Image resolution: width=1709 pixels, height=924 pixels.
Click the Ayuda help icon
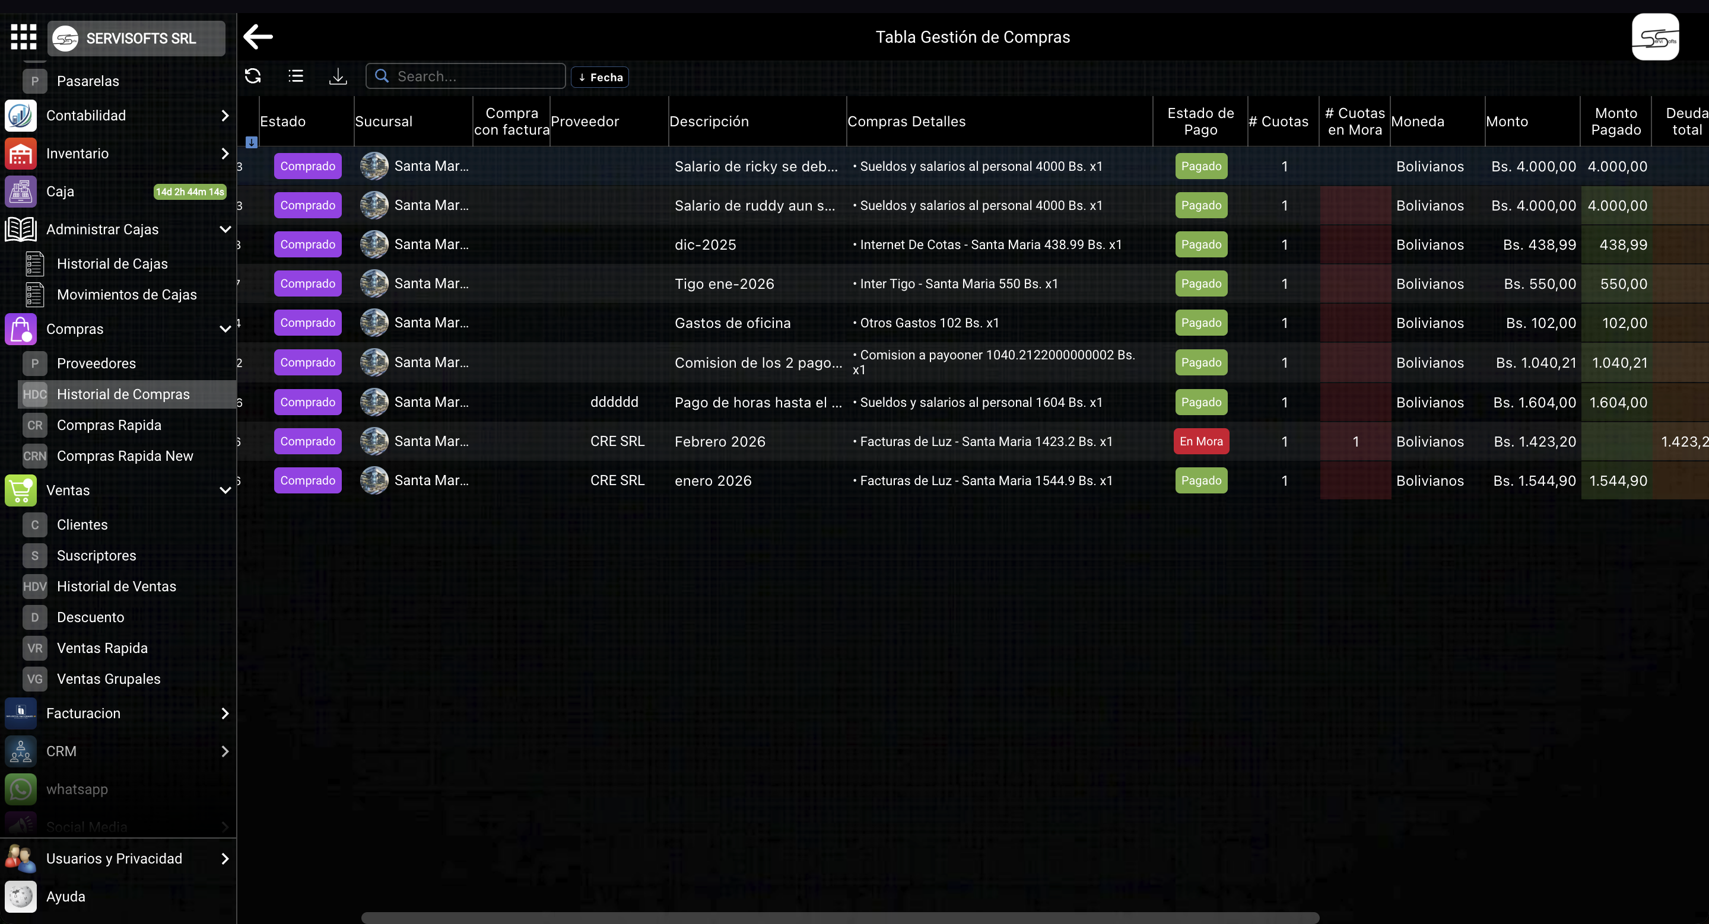21,896
